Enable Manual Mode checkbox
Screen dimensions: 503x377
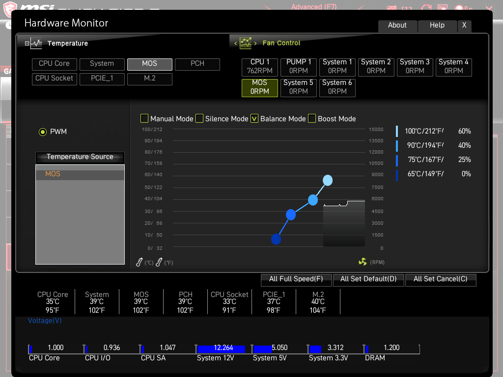coord(144,119)
